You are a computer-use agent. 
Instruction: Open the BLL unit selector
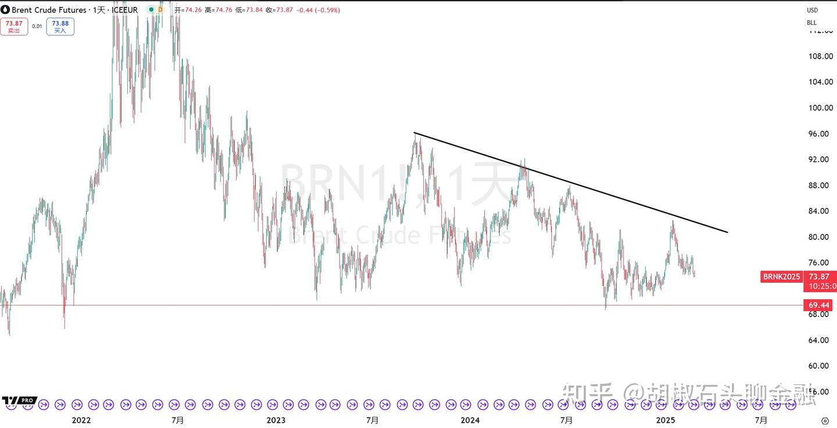(x=811, y=23)
